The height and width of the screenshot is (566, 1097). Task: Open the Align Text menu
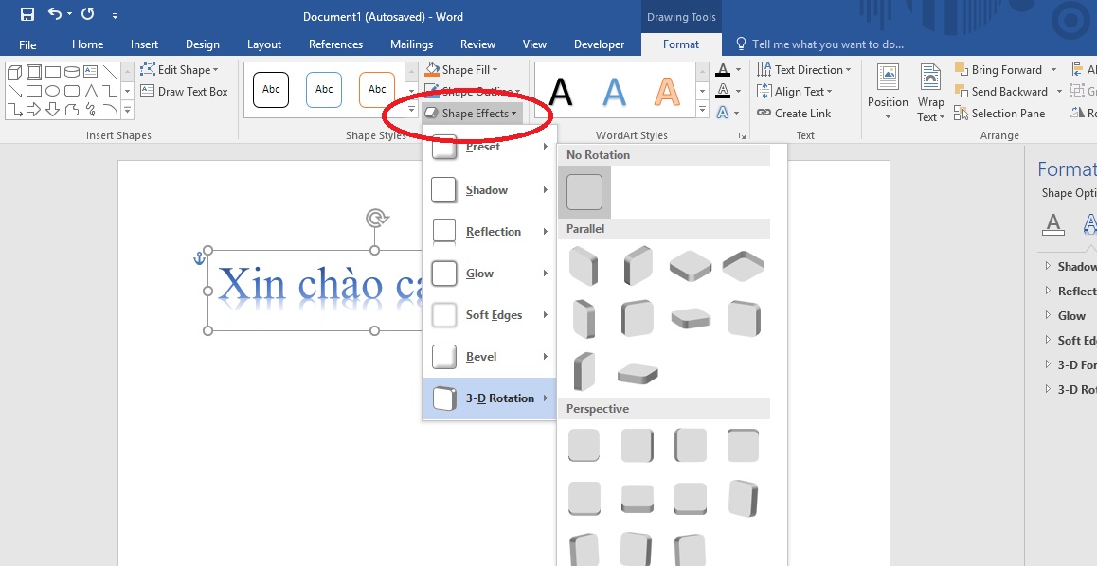[x=795, y=92]
